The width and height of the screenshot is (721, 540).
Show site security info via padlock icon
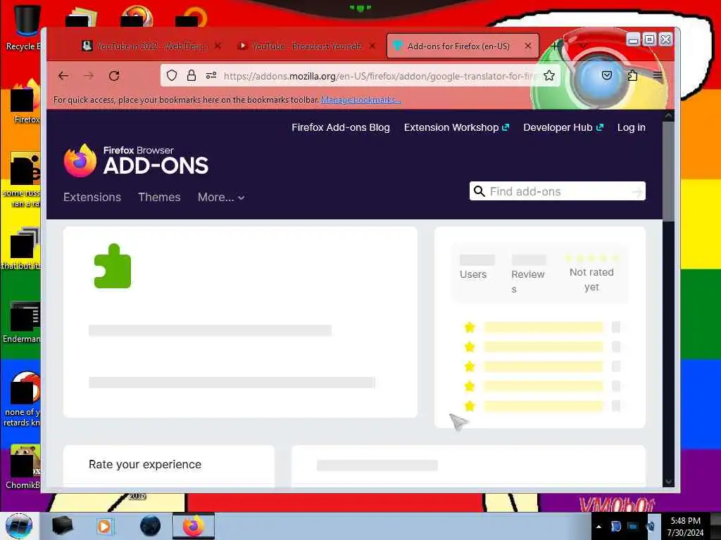tap(192, 75)
